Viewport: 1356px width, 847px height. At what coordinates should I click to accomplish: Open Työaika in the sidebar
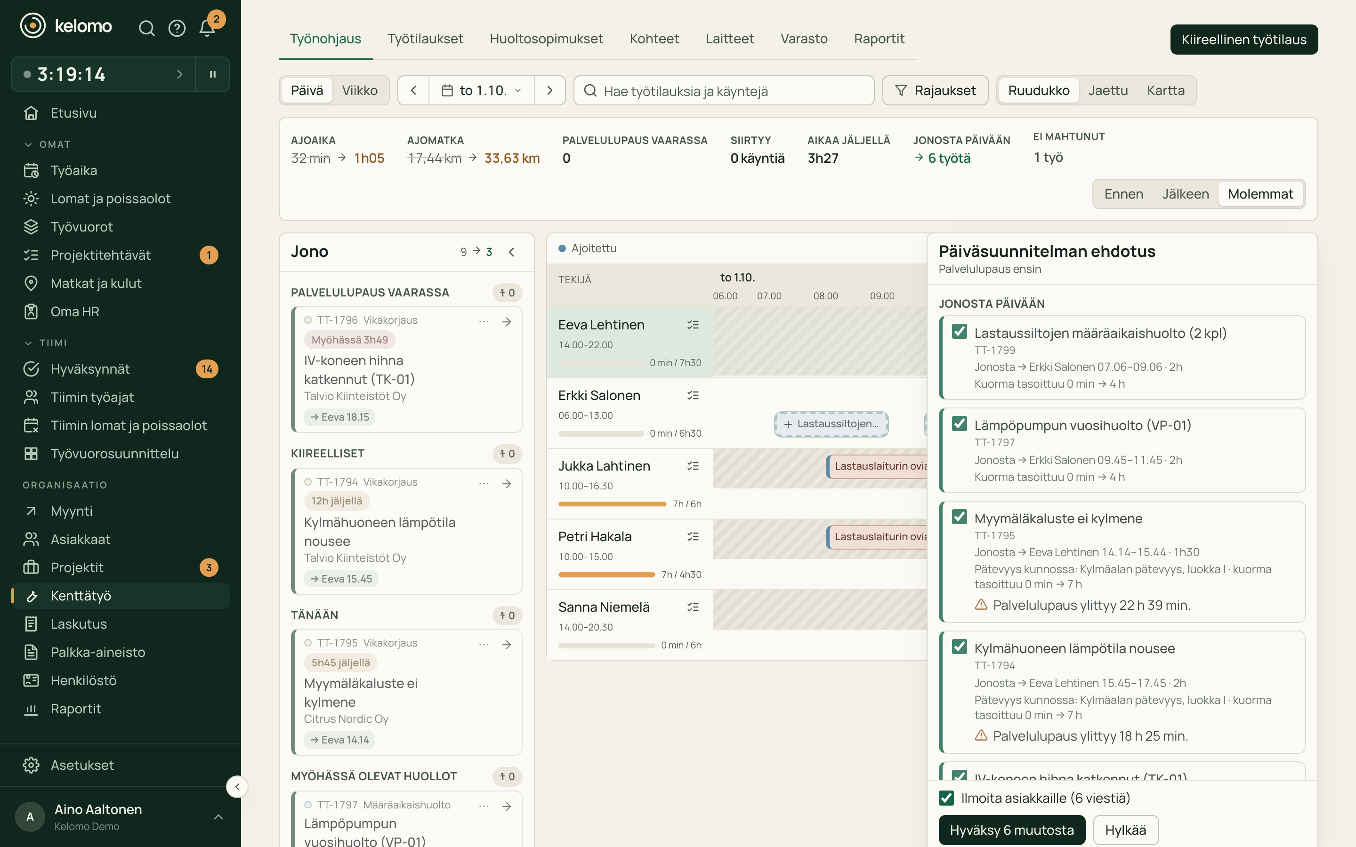point(121,170)
